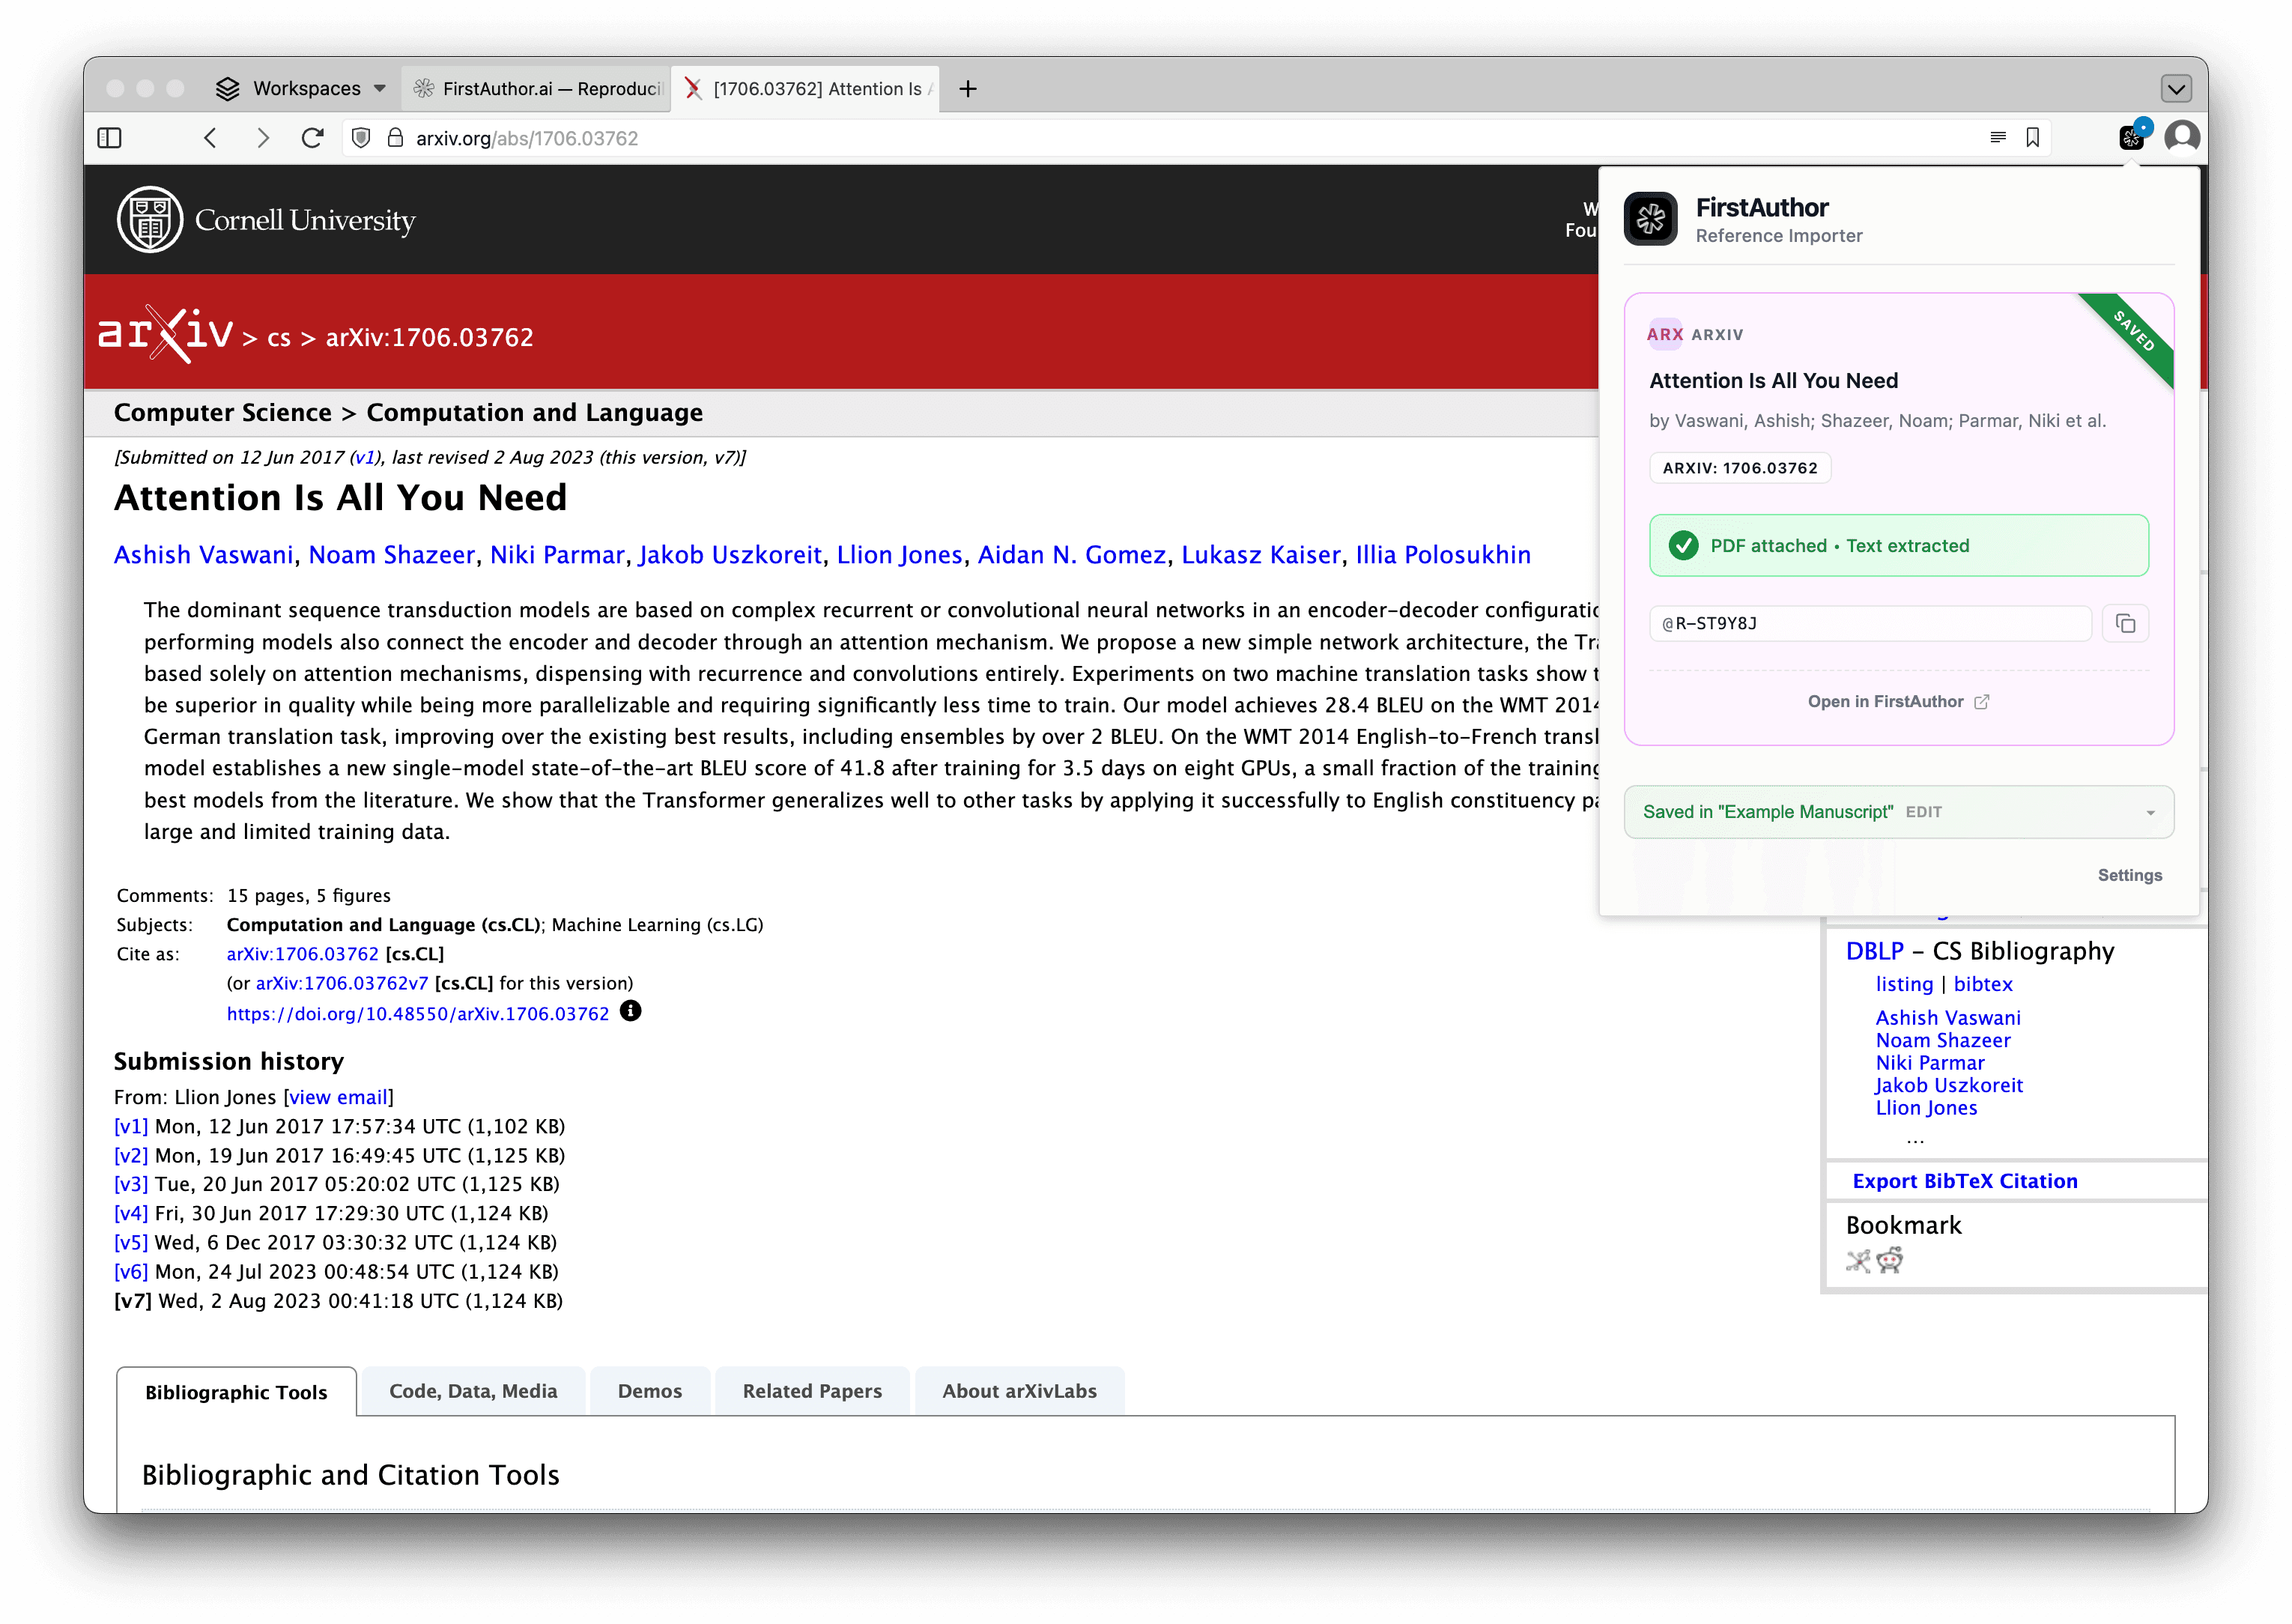
Task: Expand Saved in "Example Manuscript" dropdown
Action: click(x=2149, y=812)
